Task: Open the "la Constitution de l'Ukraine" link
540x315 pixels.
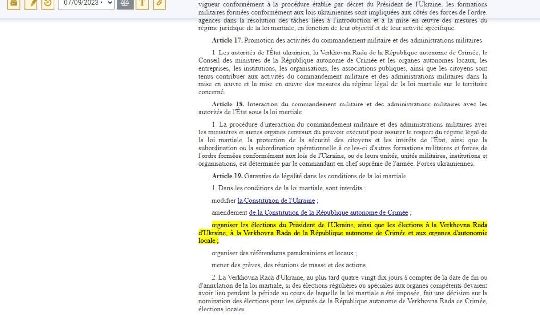Action: click(276, 200)
